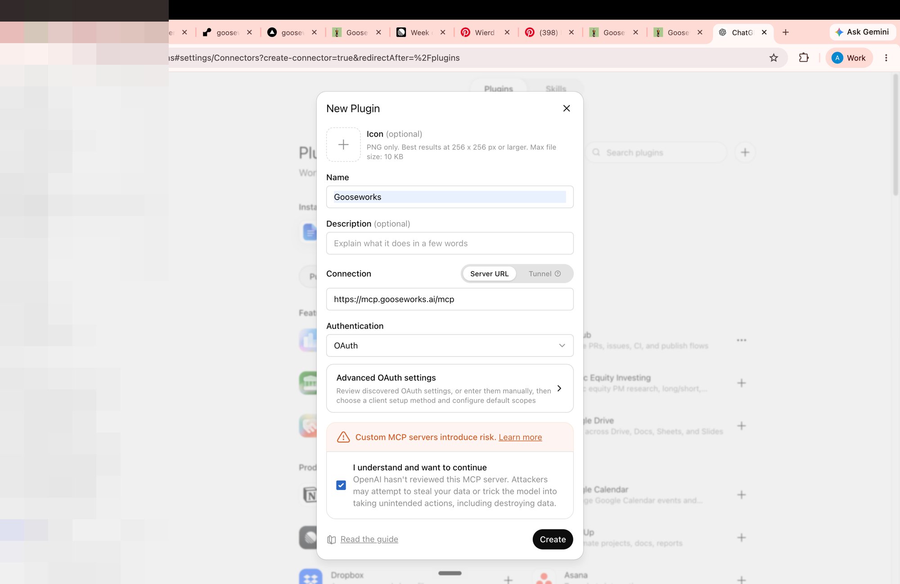Show the Tunnel help info icon

pyautogui.click(x=558, y=274)
